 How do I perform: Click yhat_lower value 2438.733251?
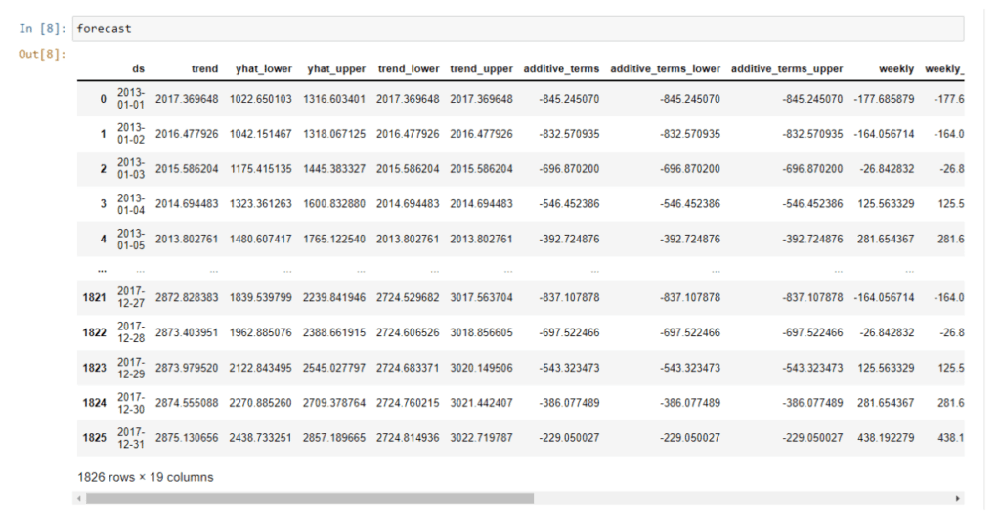click(x=260, y=438)
